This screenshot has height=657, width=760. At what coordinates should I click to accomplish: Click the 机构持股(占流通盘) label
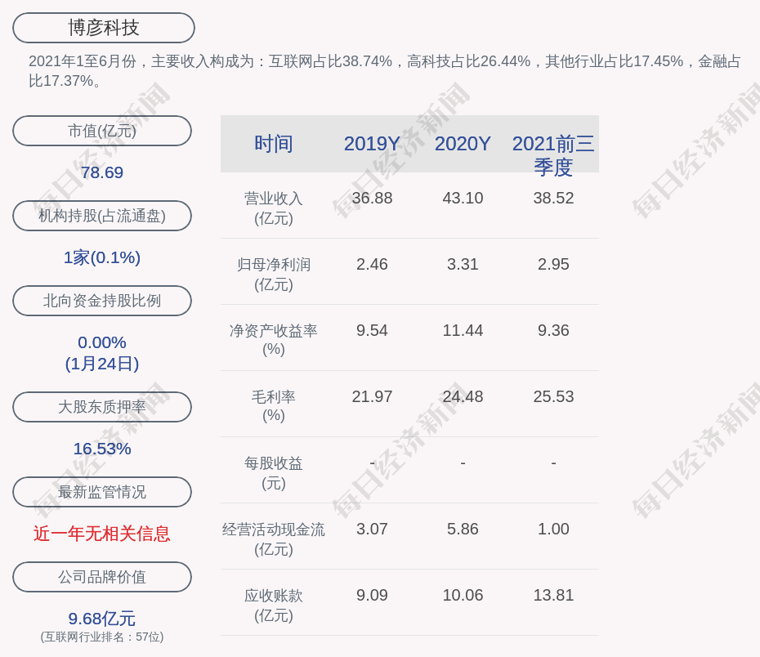tap(102, 216)
